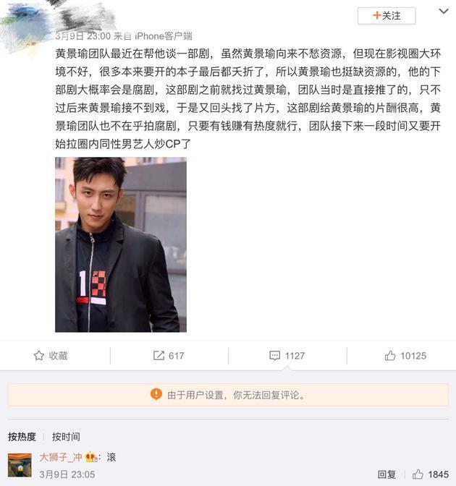
Task: Open commenter 大狮子_冲 profile name
Action: point(61,457)
